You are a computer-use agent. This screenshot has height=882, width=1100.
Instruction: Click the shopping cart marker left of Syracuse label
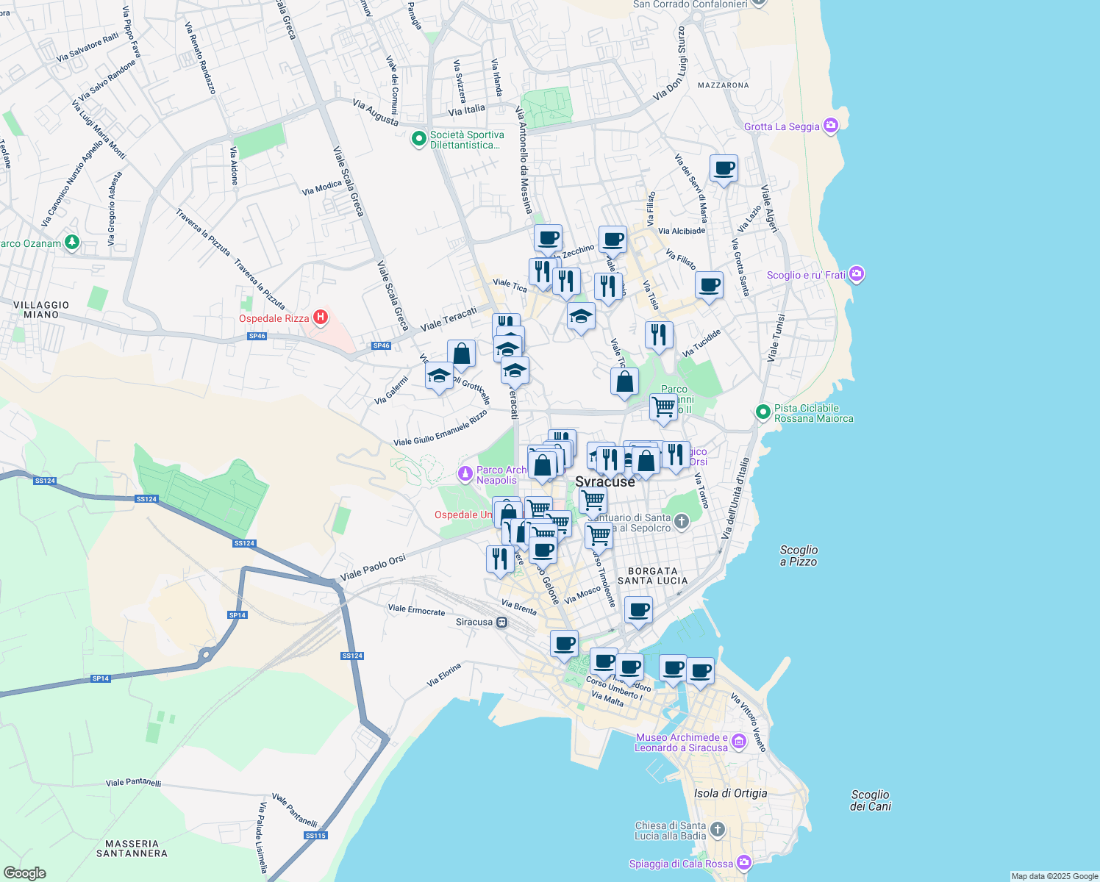tap(593, 502)
